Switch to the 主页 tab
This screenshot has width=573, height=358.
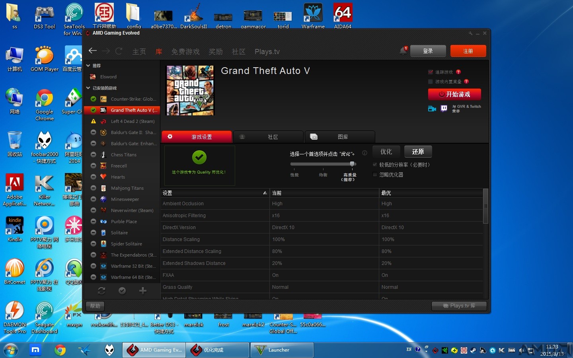(x=139, y=52)
